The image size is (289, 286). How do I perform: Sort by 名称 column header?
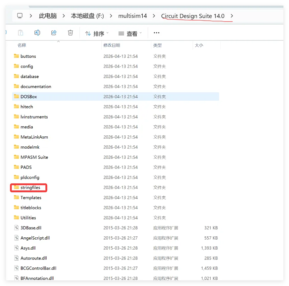[x=22, y=45]
